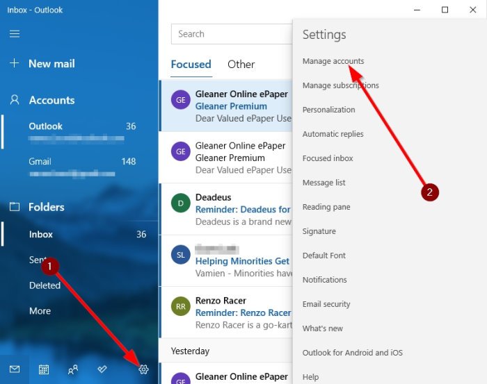Open What's new
The width and height of the screenshot is (487, 384).
pos(322,328)
